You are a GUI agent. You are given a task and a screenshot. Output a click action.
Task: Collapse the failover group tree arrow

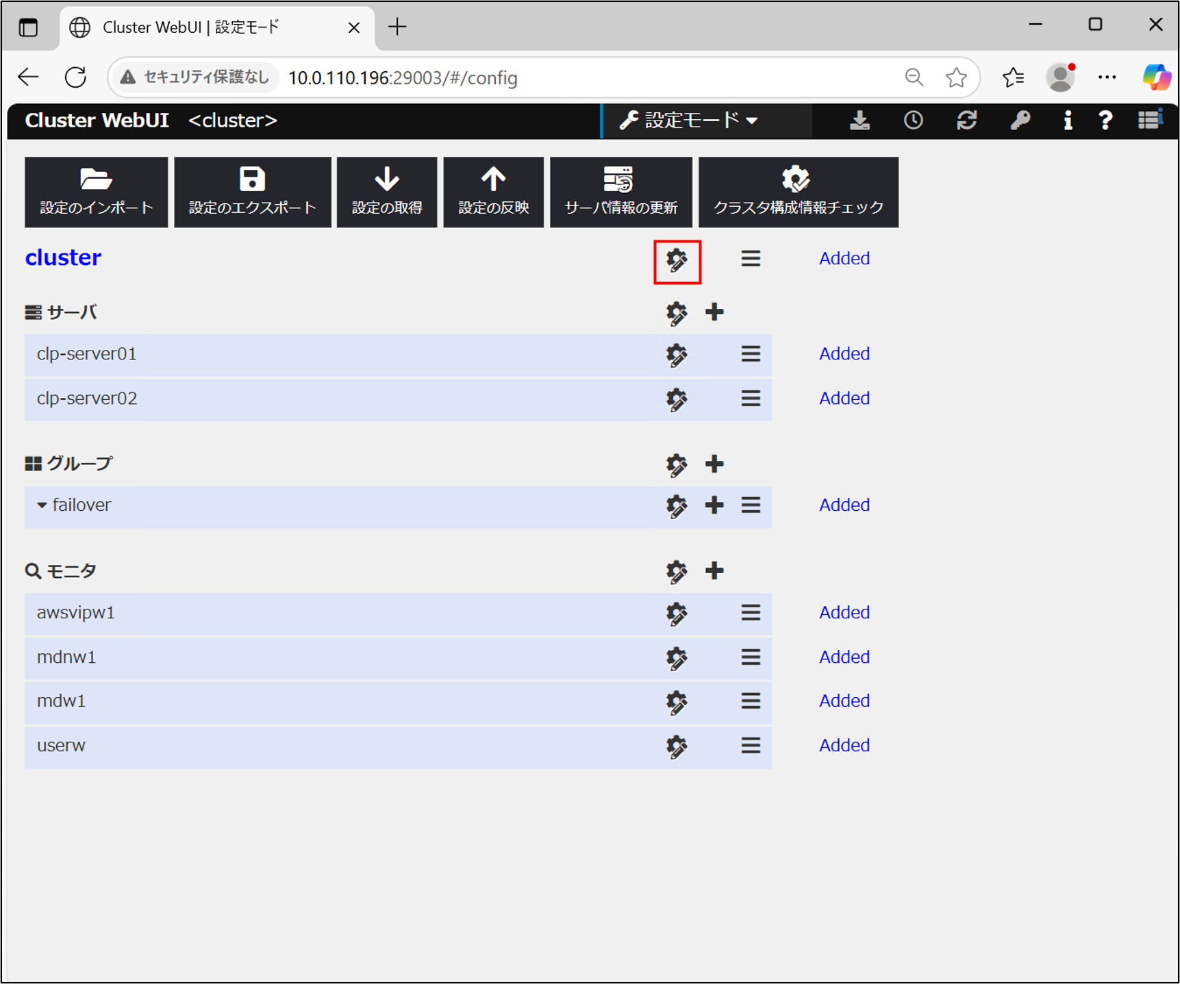(42, 505)
